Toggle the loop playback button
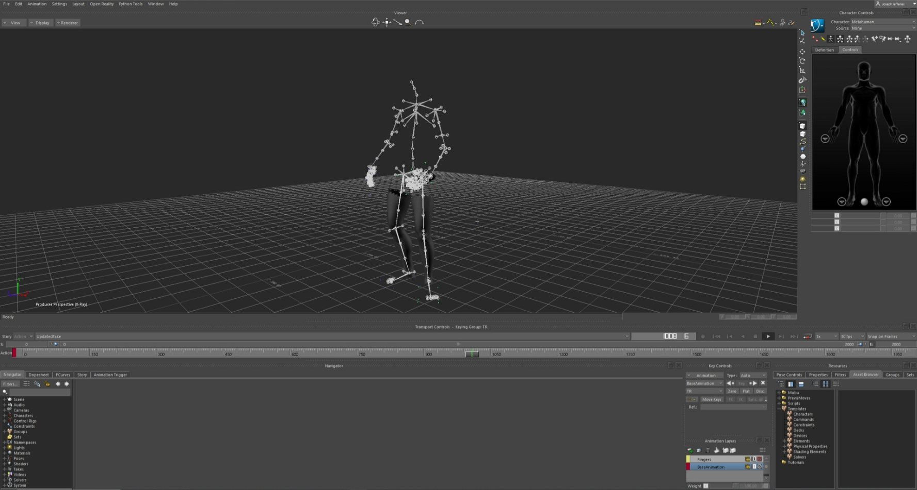 tap(808, 336)
